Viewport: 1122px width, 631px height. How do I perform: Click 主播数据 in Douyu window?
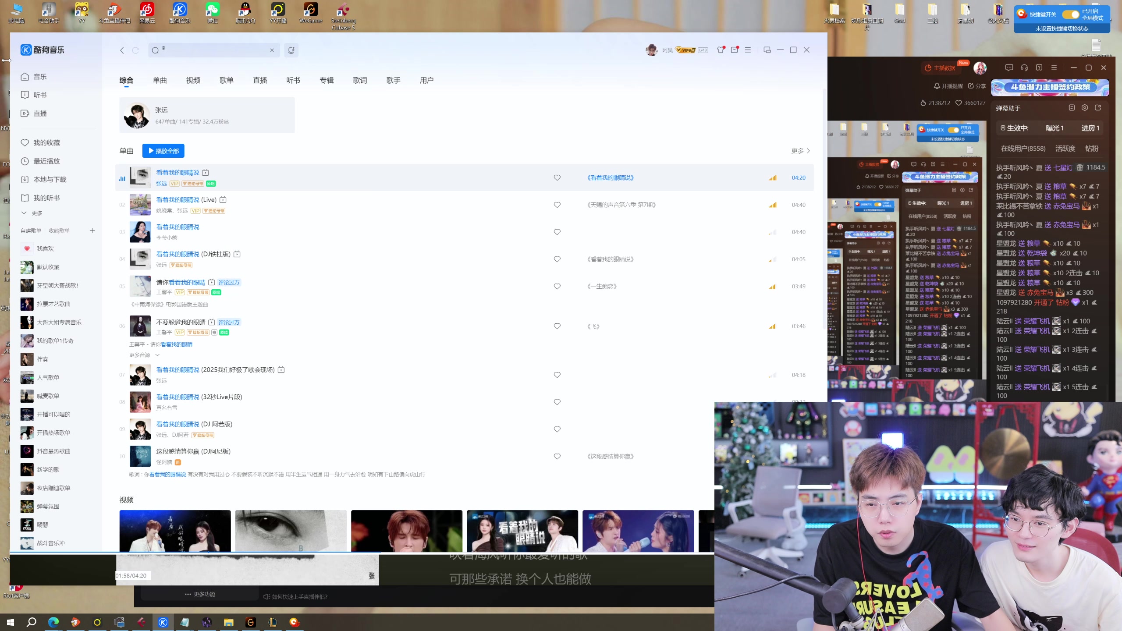point(940,68)
